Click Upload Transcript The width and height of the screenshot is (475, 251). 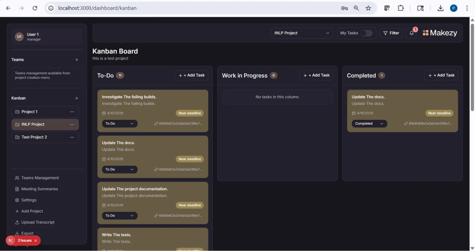pos(35,223)
